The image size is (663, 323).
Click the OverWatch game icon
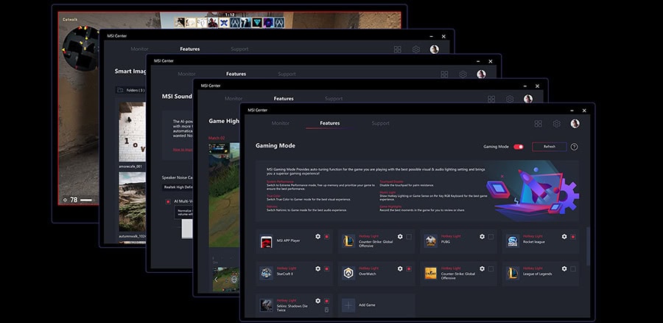[348, 274]
